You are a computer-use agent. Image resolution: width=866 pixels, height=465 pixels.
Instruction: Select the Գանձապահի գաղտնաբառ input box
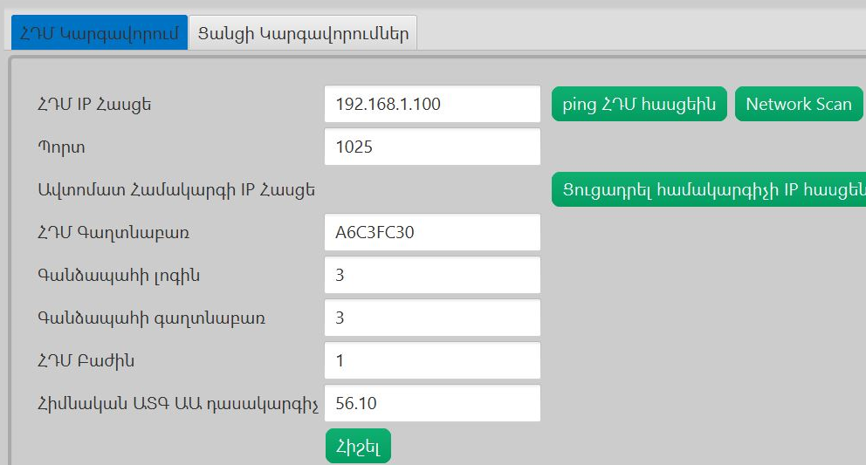coord(432,318)
